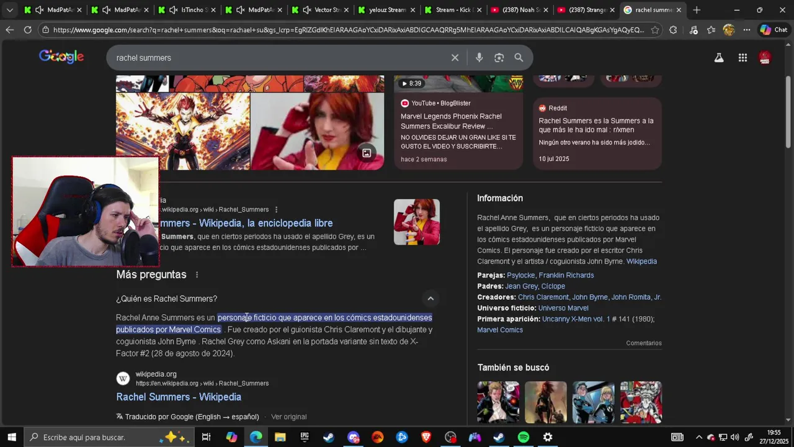
Task: Open the browser three-dot menu
Action: pos(747,30)
